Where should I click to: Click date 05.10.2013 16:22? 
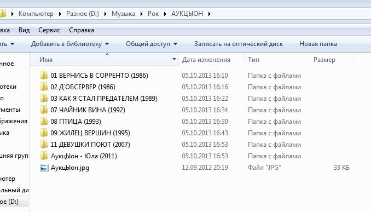pyautogui.click(x=205, y=98)
